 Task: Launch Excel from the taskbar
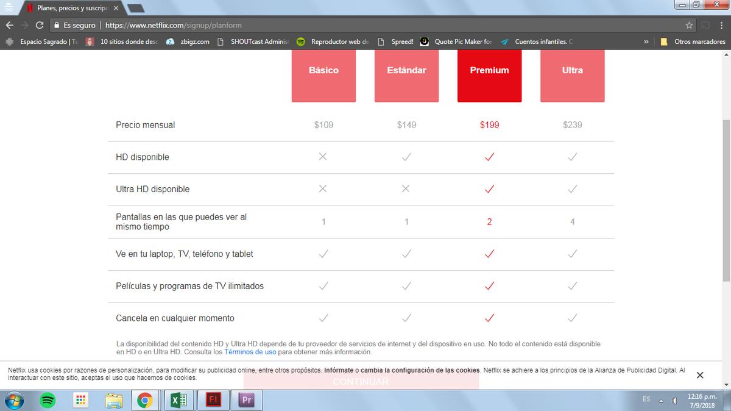(x=178, y=400)
